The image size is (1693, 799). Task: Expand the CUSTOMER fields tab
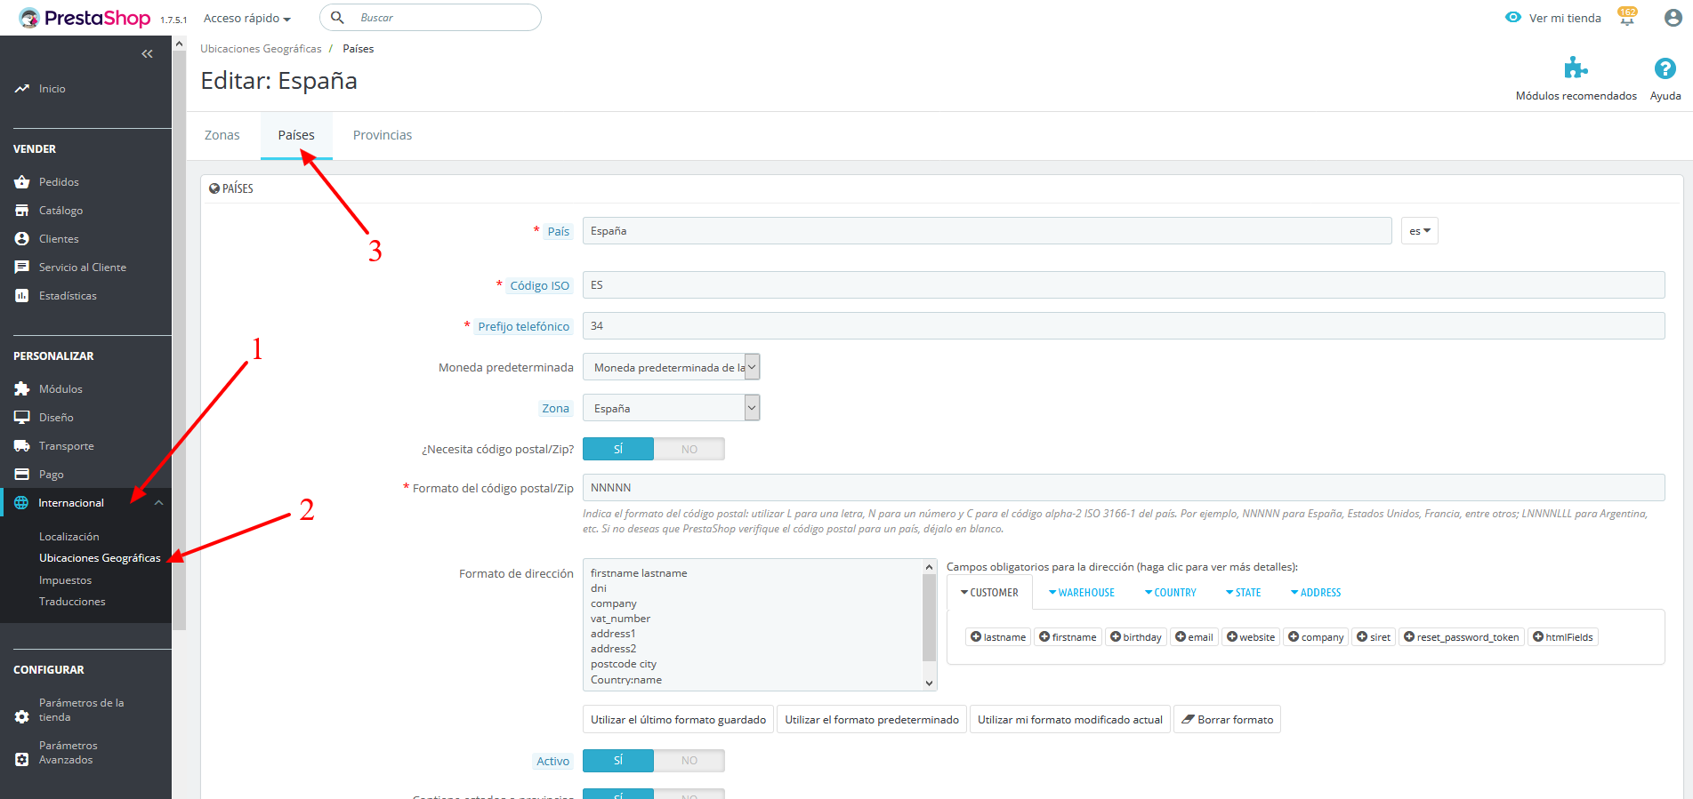[989, 593]
